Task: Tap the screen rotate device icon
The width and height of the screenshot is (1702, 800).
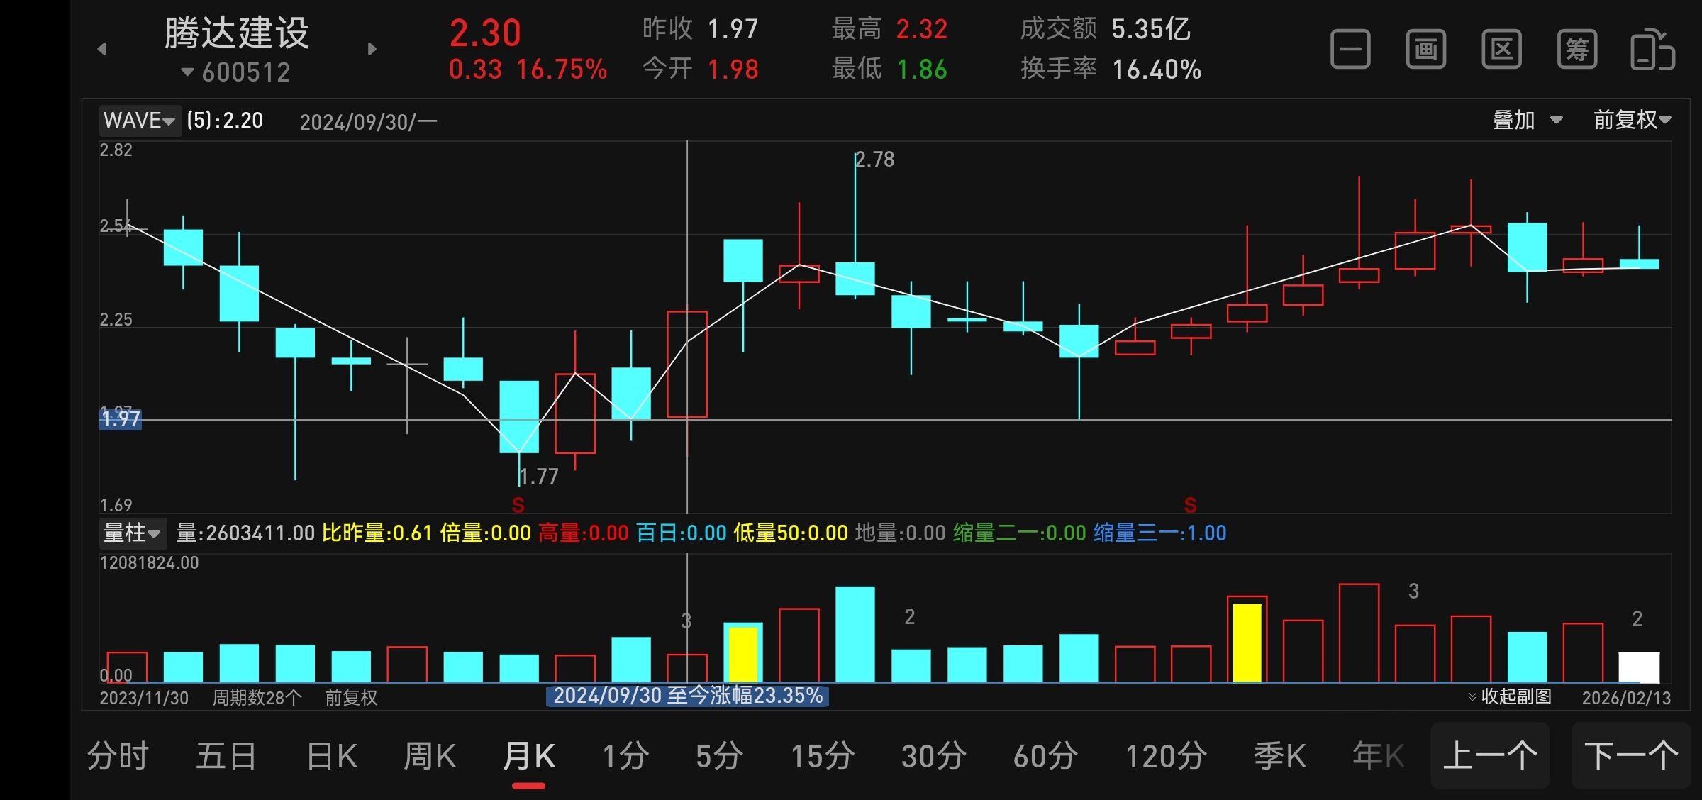Action: [x=1652, y=50]
